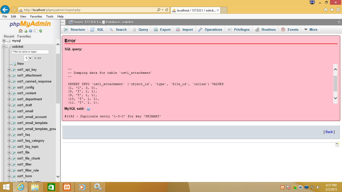Click the Back link
This screenshot has width=342, height=192.
pyautogui.click(x=329, y=132)
